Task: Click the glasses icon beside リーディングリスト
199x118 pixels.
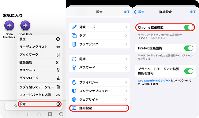Action: (x=58, y=47)
